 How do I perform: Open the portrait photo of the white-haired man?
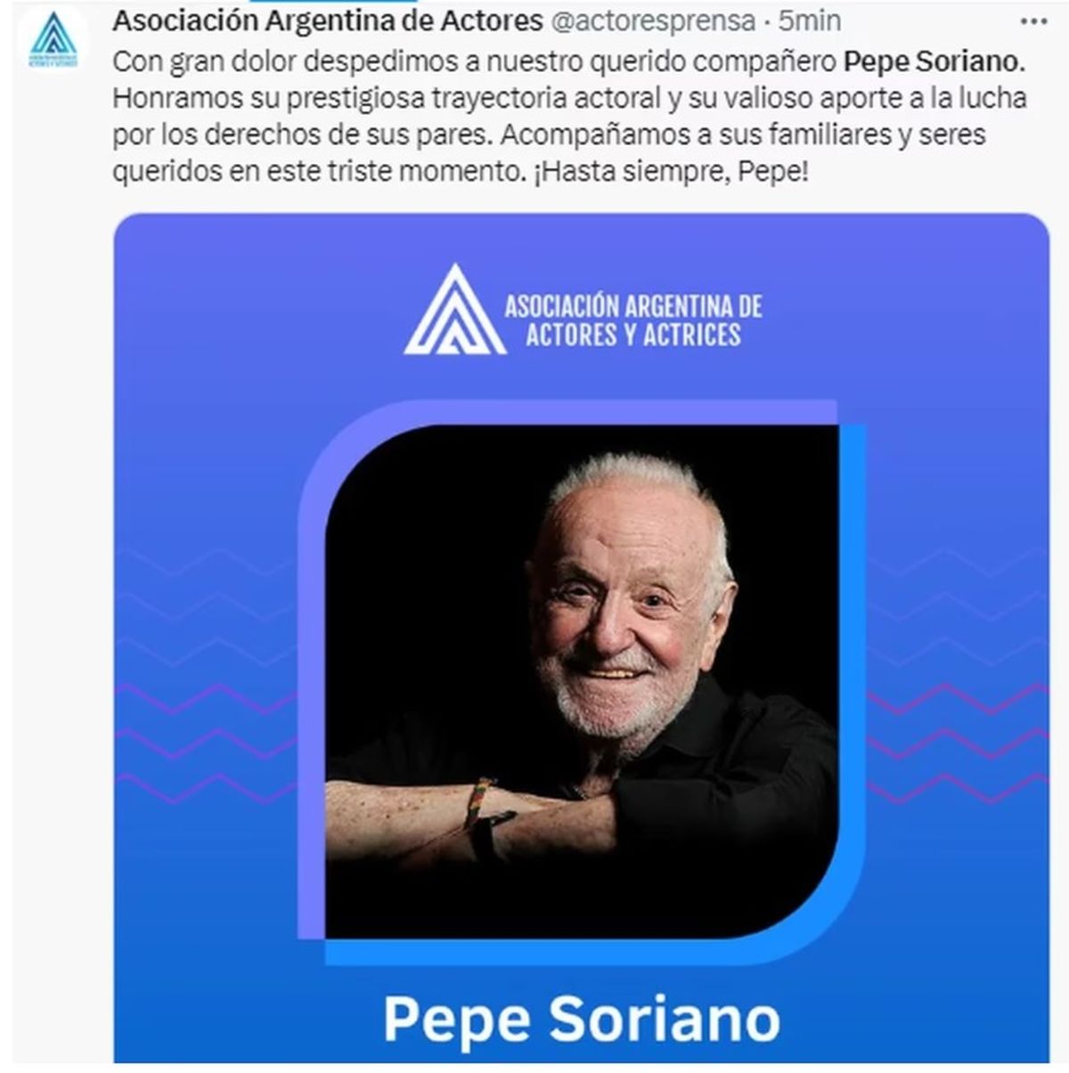[x=582, y=681]
